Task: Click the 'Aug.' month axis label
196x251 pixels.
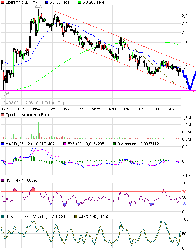Action: tap(173, 109)
